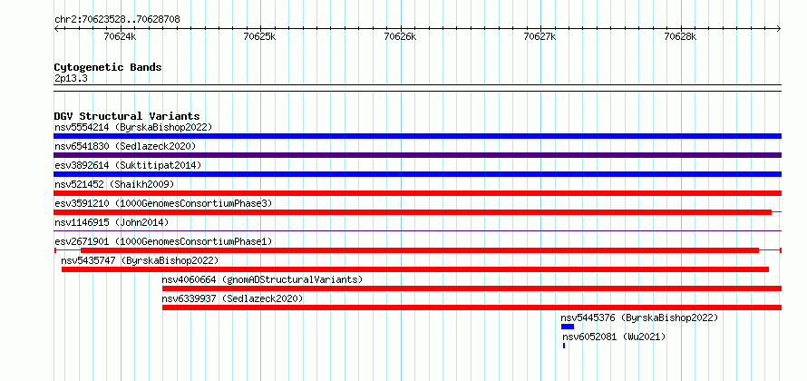Open the nsv6339937 (Sedlazeck2020) label
Screen dimensions: 807x381
[233, 298]
